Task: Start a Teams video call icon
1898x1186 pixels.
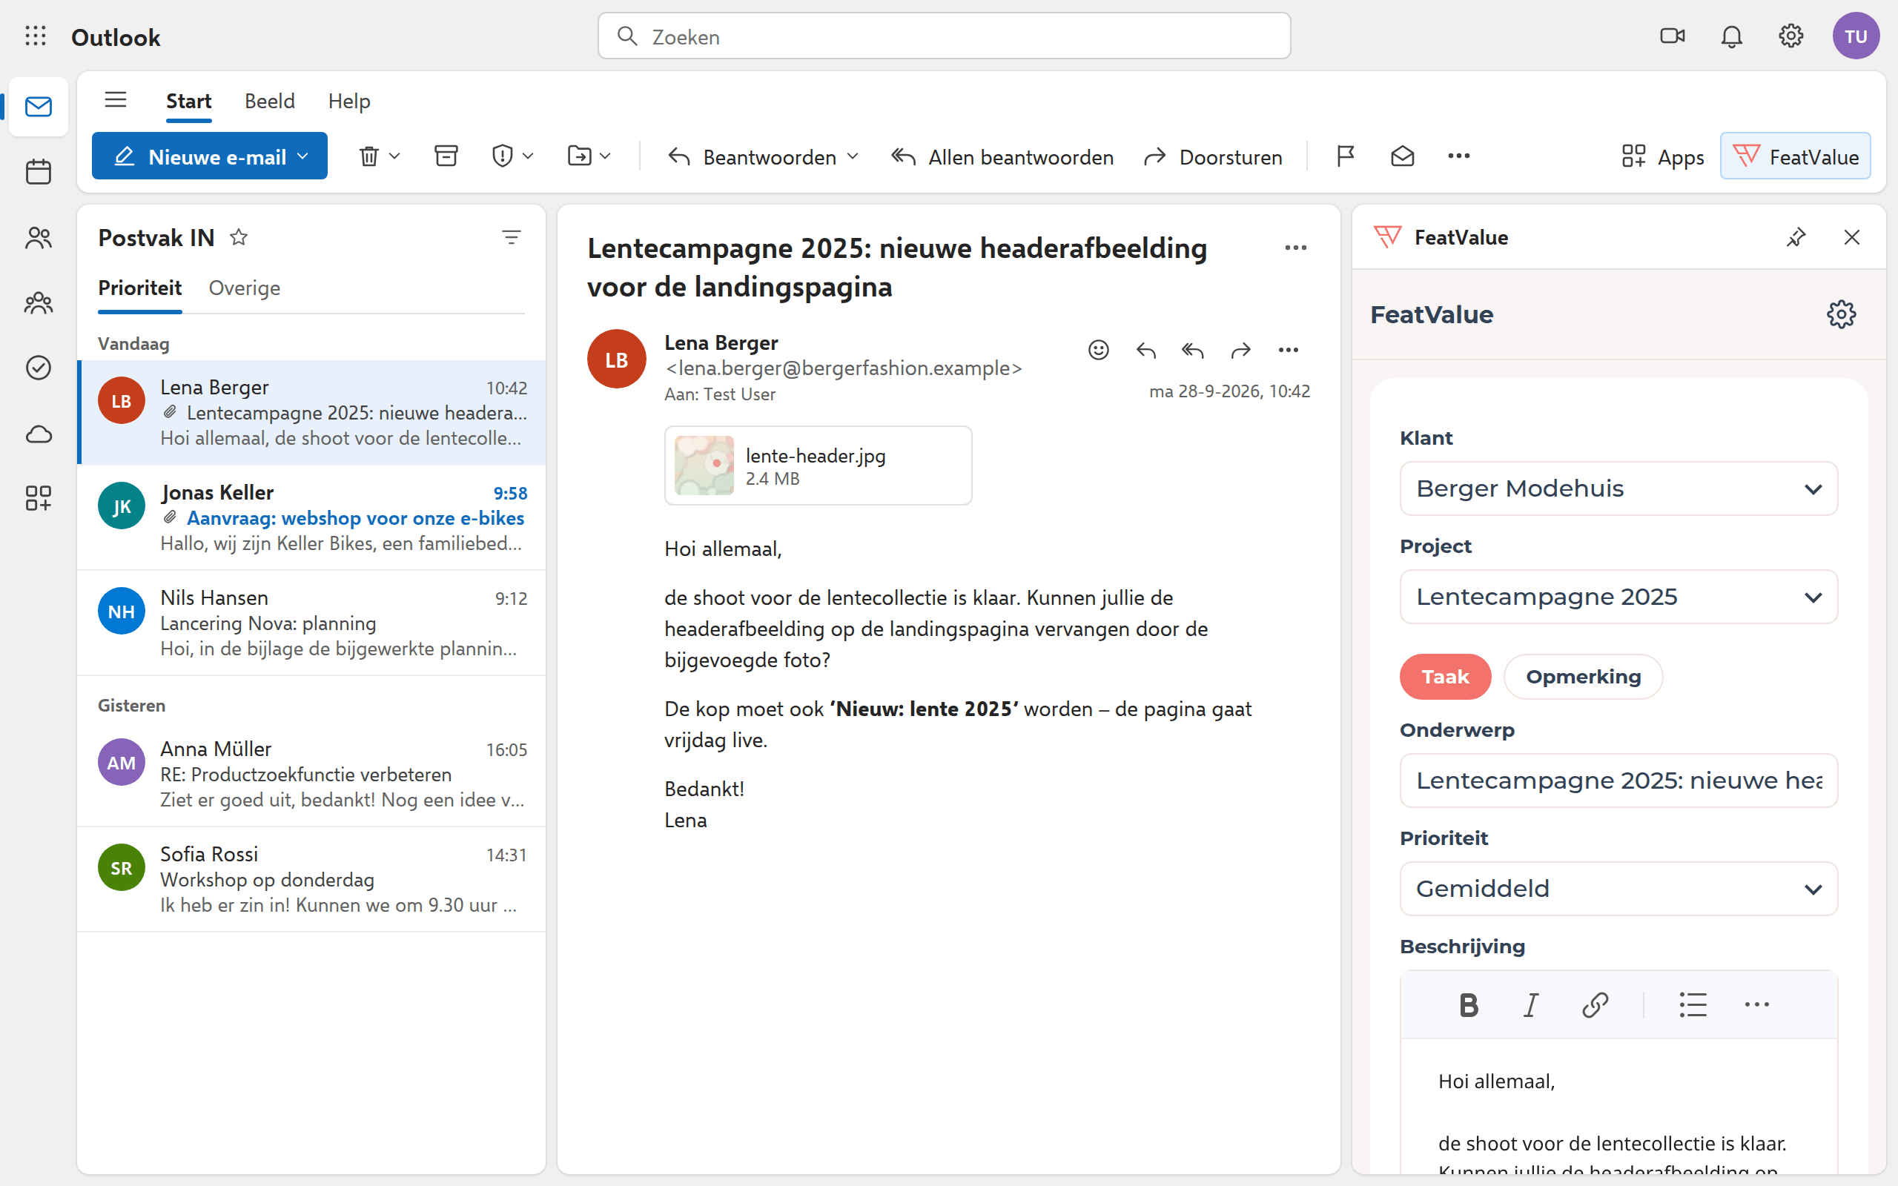Action: pos(1672,36)
